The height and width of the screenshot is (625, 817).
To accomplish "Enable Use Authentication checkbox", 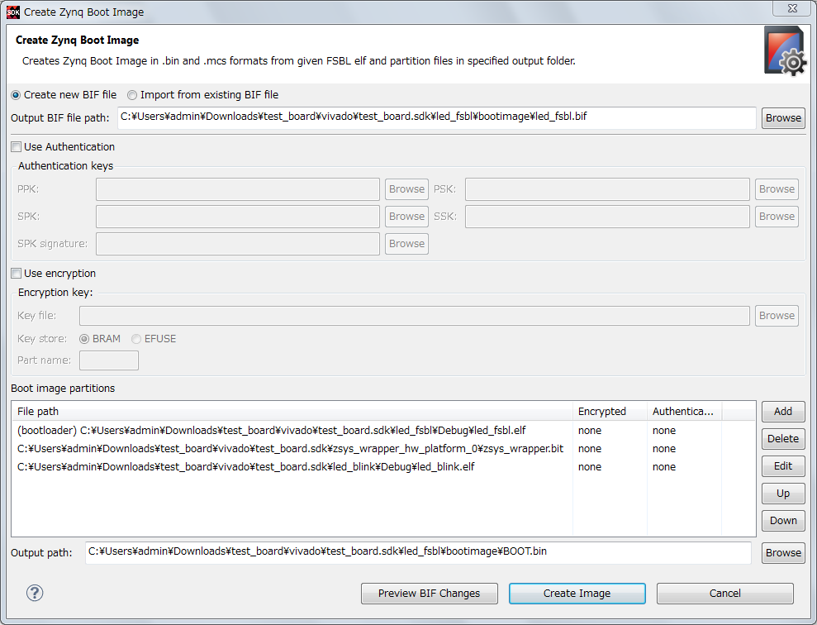I will pos(16,147).
